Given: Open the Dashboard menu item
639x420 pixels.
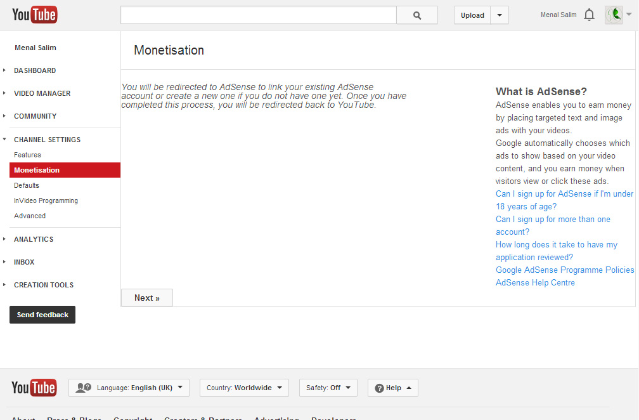Looking at the screenshot, I should pos(35,70).
